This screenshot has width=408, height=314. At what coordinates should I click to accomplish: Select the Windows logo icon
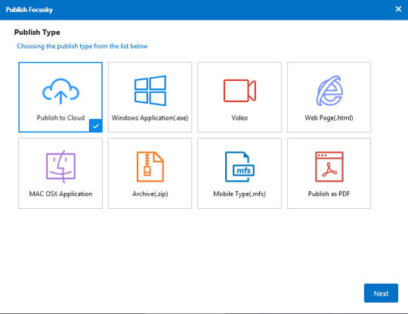pyautogui.click(x=150, y=91)
